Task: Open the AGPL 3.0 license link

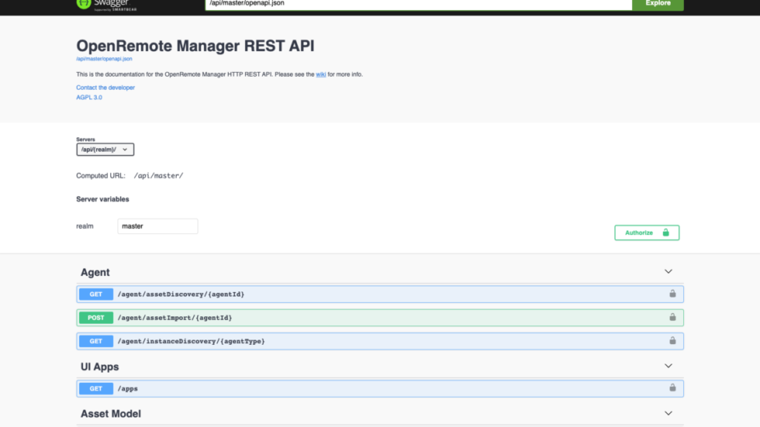Action: pyautogui.click(x=89, y=98)
